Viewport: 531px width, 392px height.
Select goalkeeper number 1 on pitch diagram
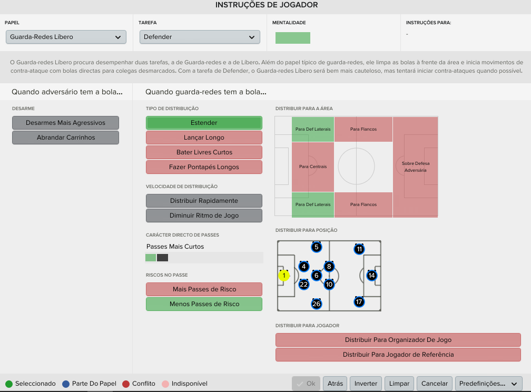coord(284,276)
